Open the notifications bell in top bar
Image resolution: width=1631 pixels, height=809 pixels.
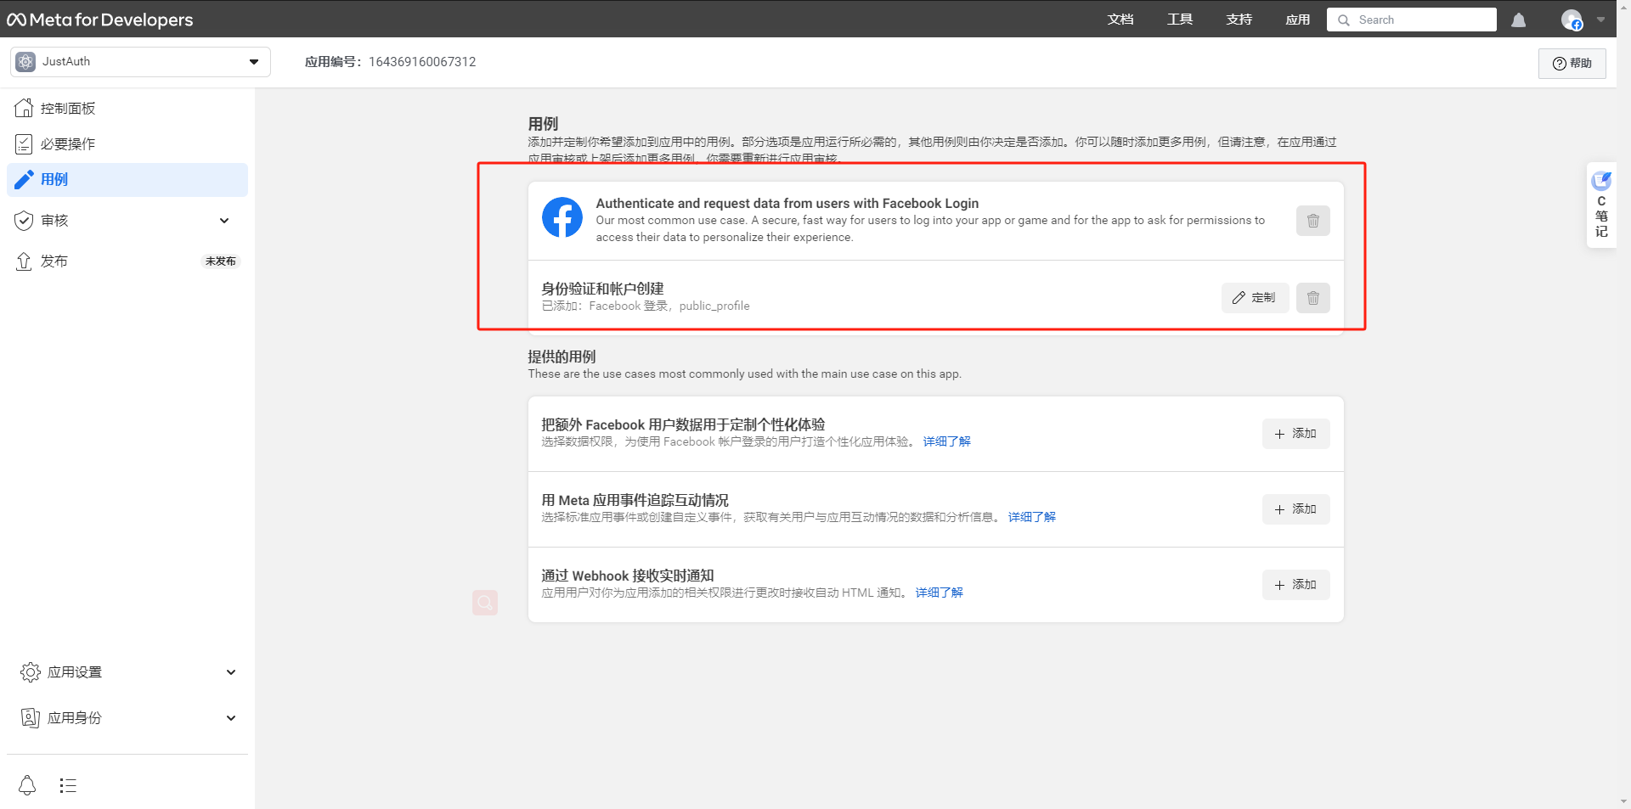[x=1519, y=20]
